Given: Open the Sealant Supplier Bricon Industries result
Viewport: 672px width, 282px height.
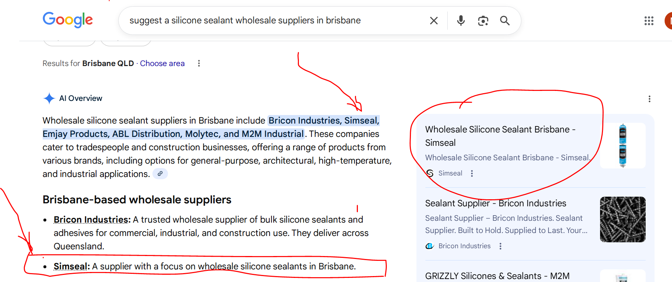Looking at the screenshot, I should click(x=495, y=203).
